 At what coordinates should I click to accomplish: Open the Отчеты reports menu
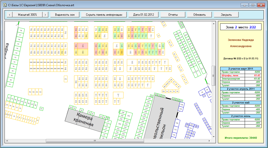[x=173, y=15]
